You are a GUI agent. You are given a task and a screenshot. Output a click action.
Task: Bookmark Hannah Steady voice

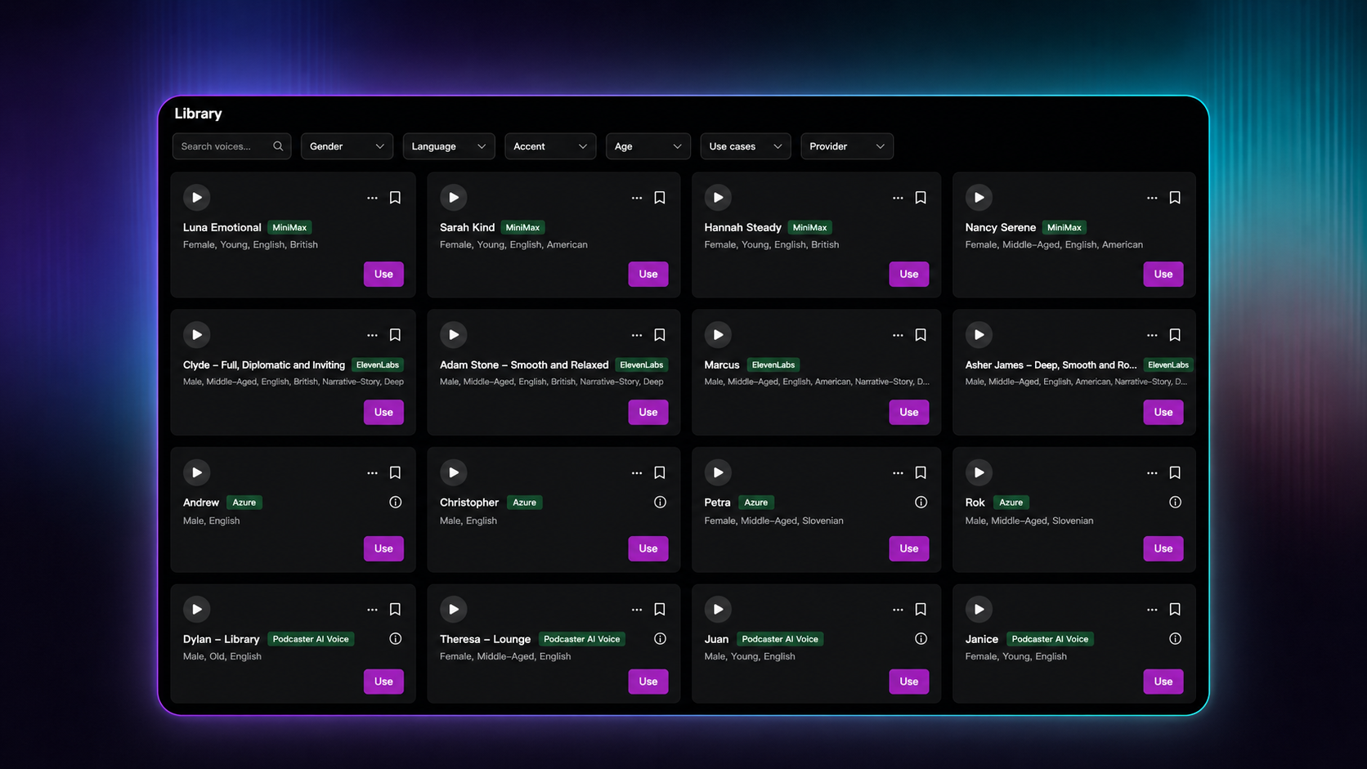921,198
